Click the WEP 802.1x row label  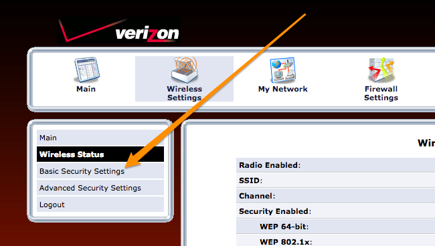click(286, 242)
